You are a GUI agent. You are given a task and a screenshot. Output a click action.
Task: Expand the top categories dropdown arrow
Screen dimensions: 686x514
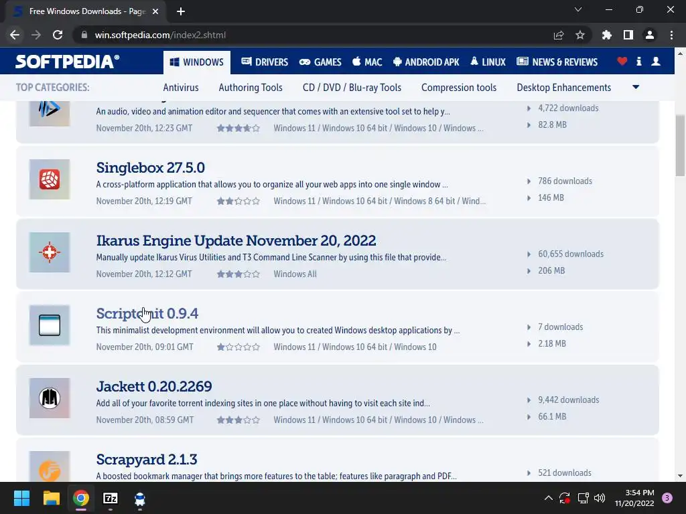coord(636,87)
